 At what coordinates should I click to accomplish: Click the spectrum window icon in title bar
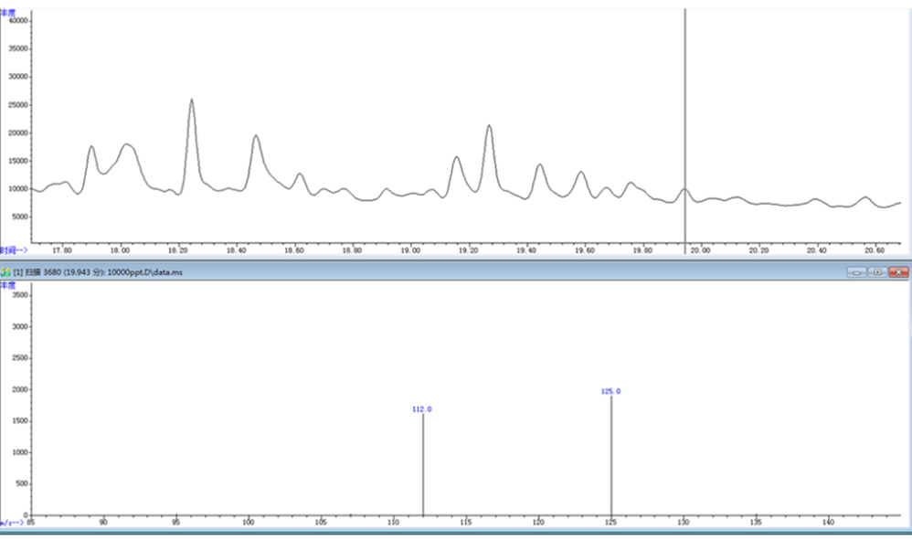(x=5, y=272)
